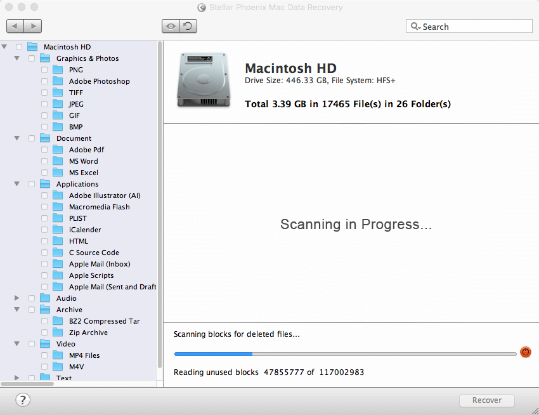Check the C Source Code checkbox
Screen dimensions: 539x415
point(44,253)
